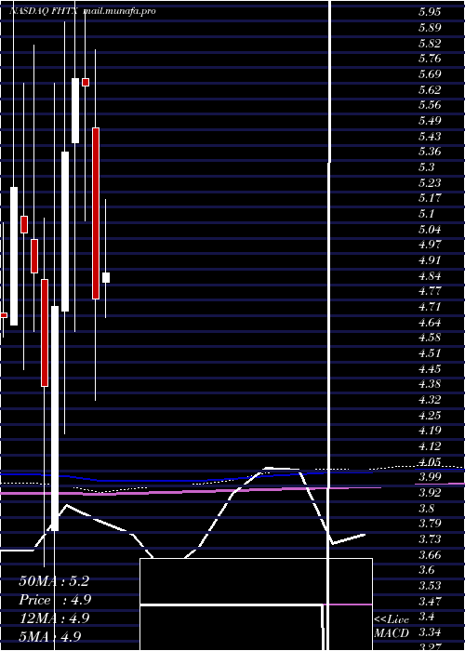Click the 'MACD' label
Image resolution: width=465 pixels, height=651 pixels.
click(392, 633)
